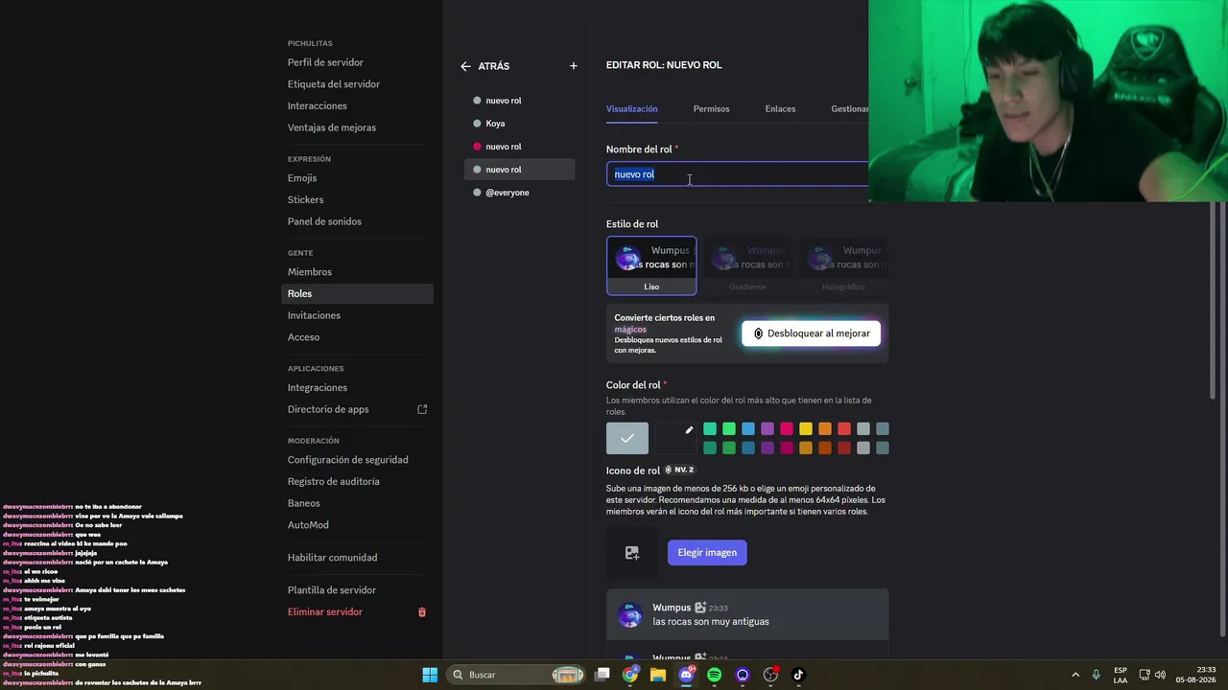1228x690 pixels.
Task: Choose the Holográfico role style
Action: tap(843, 265)
